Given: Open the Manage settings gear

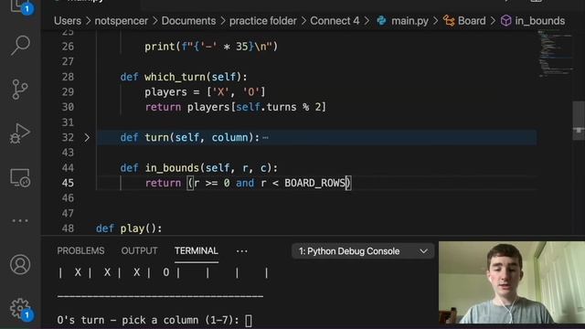Looking at the screenshot, I should [20, 308].
